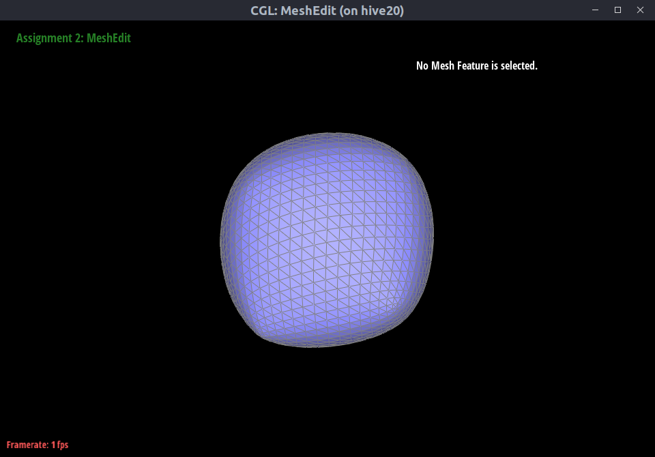Click "hive20" in the title bar
The image size is (655, 457).
pos(383,10)
